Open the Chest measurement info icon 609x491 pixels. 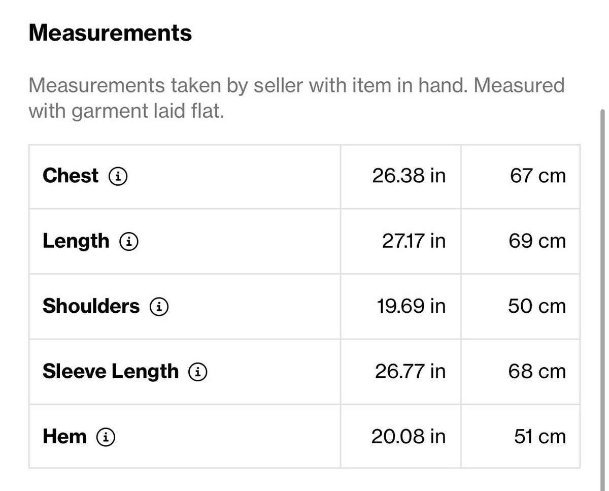click(x=118, y=177)
